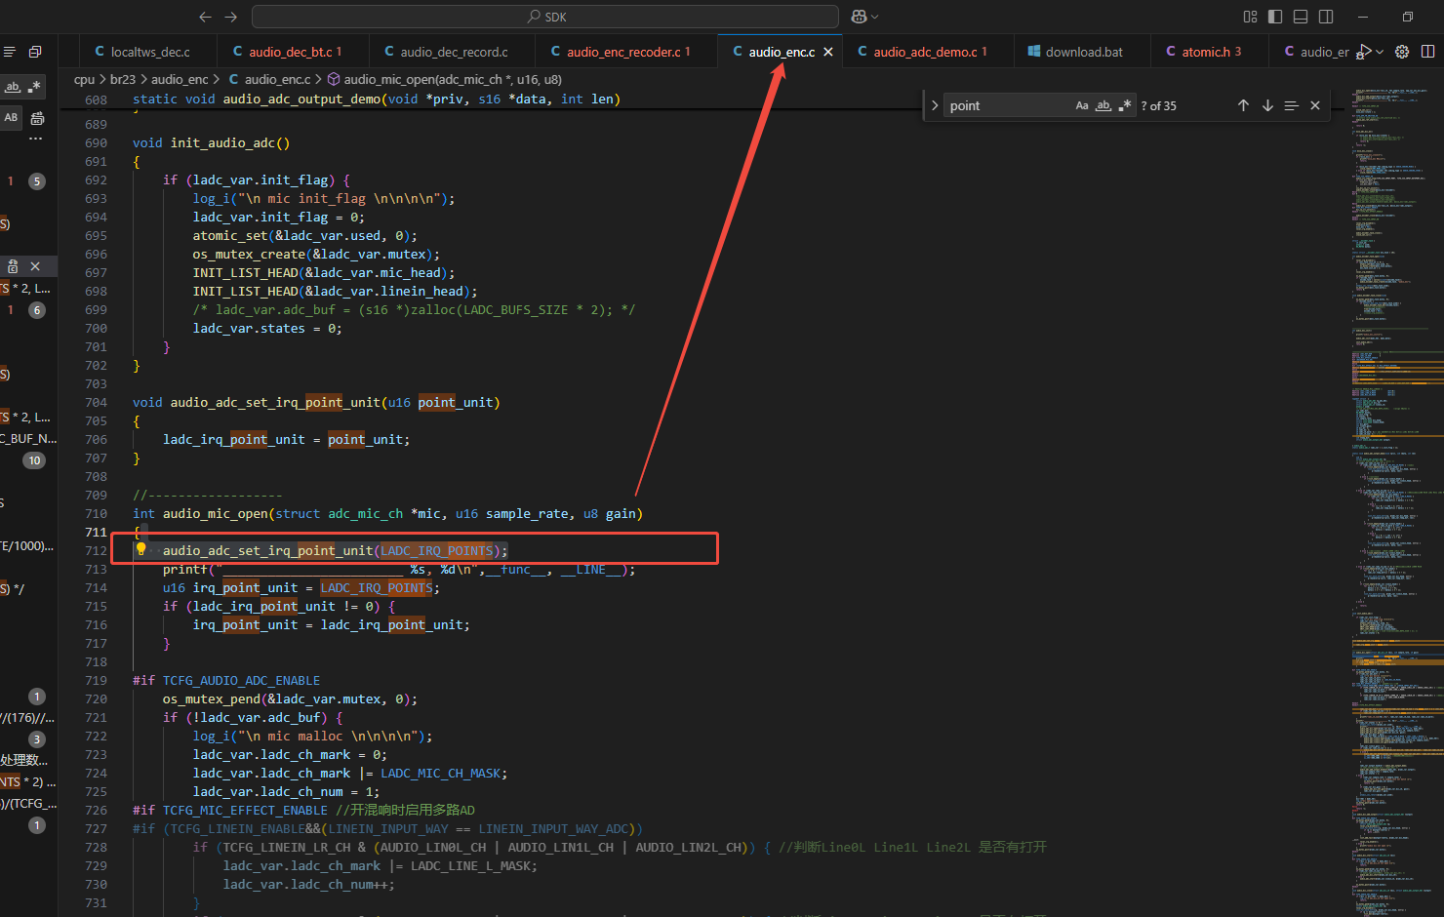Viewport: 1444px width, 917px height.
Task: Toggle primary side bar visibility
Action: [x=1275, y=17]
